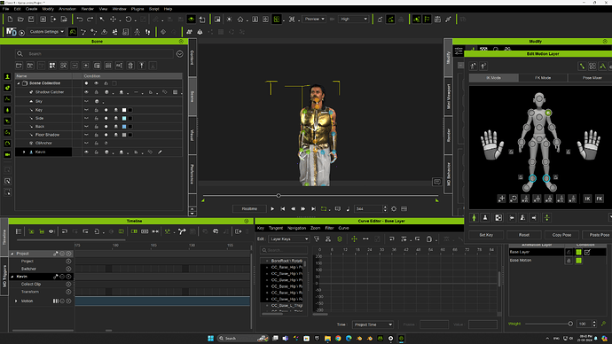The height and width of the screenshot is (344, 612).
Task: Click the Motion Puppet walking figure icon
Action: coord(137,32)
